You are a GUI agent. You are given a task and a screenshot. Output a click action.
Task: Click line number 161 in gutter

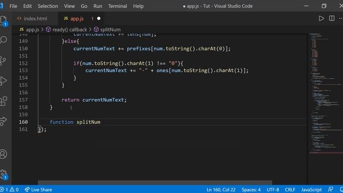23,129
